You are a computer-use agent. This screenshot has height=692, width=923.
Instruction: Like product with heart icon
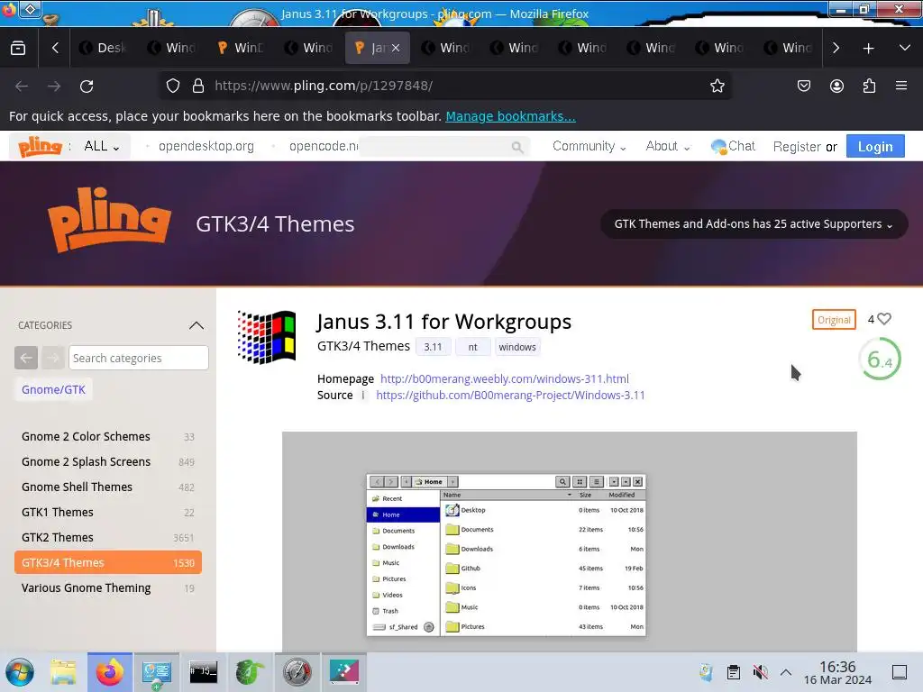pyautogui.click(x=884, y=319)
